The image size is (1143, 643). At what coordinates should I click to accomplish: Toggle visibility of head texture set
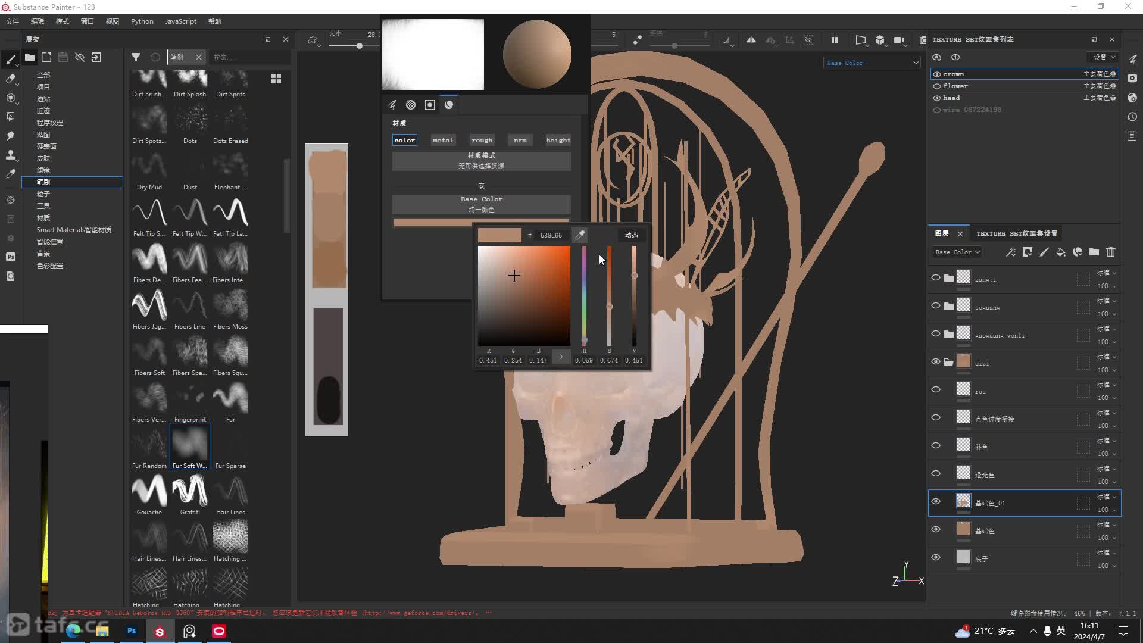937,98
